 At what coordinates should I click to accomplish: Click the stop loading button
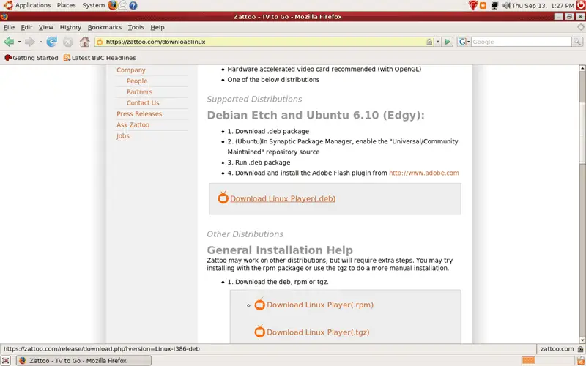pyautogui.click(x=68, y=42)
